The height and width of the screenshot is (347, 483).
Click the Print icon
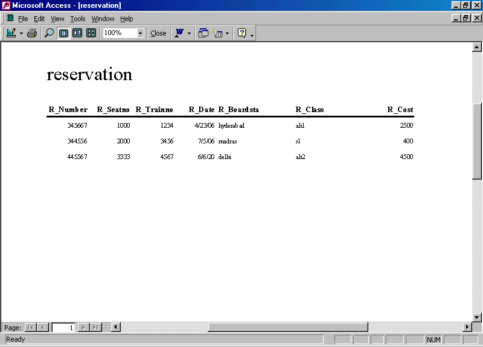click(x=32, y=33)
